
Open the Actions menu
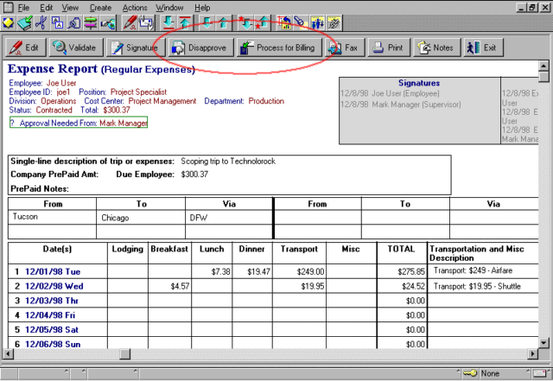tap(135, 8)
